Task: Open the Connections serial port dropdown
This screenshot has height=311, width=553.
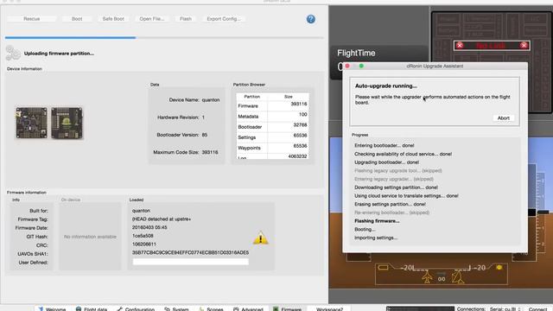Action: click(x=505, y=309)
